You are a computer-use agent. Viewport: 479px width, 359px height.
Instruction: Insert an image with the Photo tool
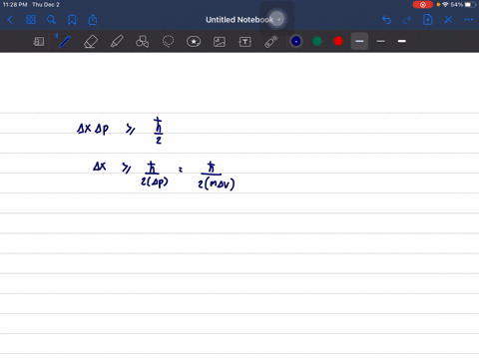point(220,42)
